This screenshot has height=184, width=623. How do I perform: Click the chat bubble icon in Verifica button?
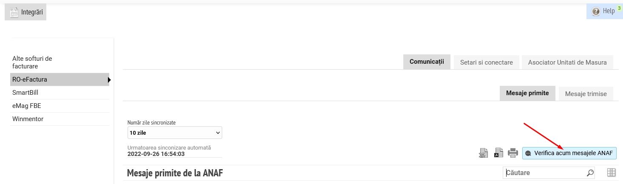[528, 153]
